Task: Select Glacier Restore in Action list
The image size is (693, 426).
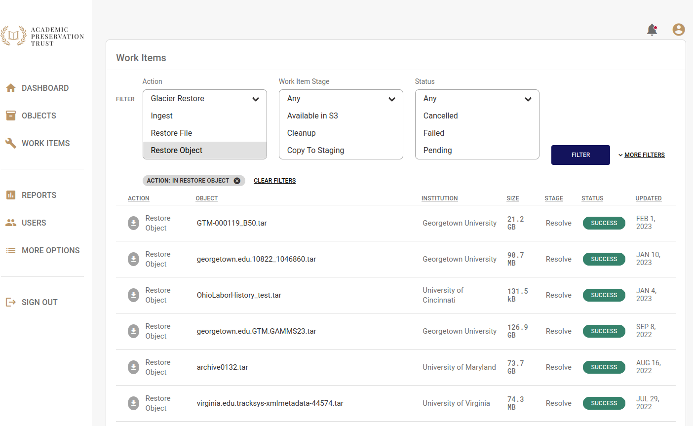Action: click(204, 99)
